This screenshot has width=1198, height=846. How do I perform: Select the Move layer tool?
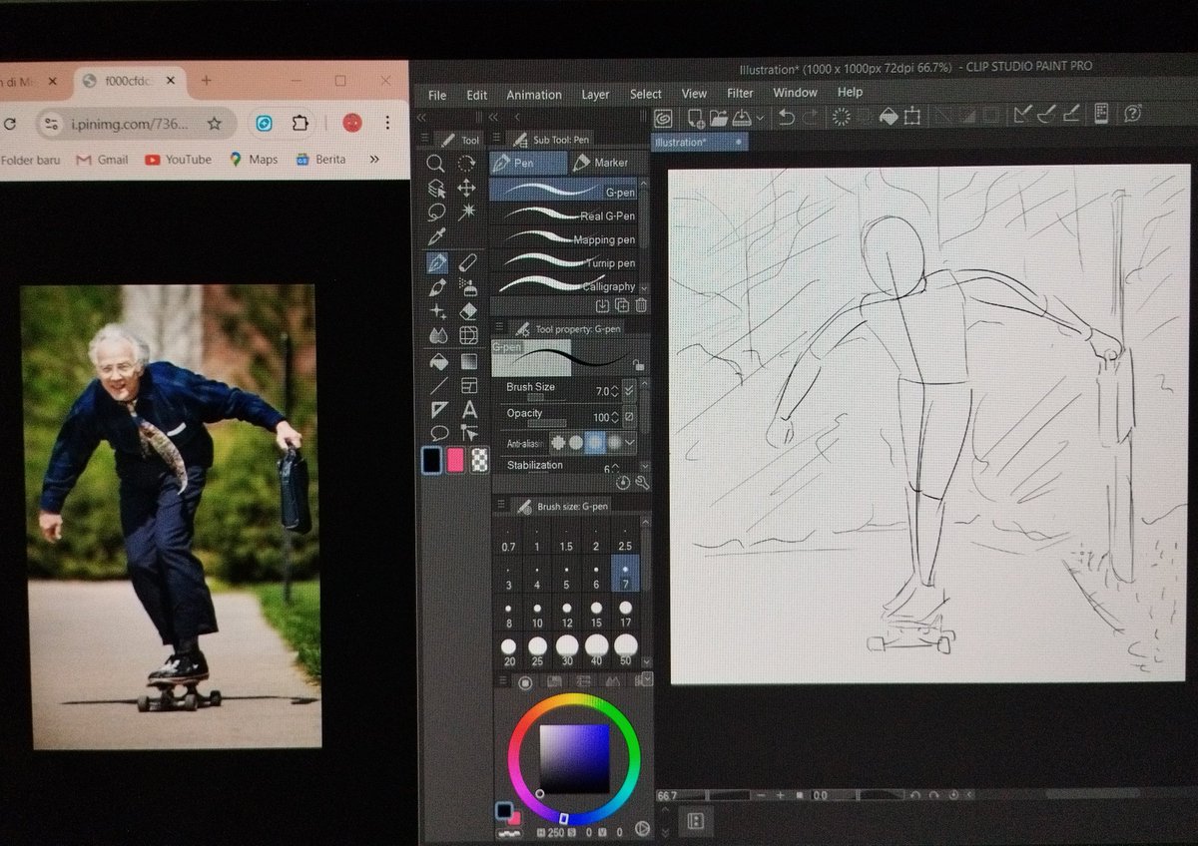point(466,189)
